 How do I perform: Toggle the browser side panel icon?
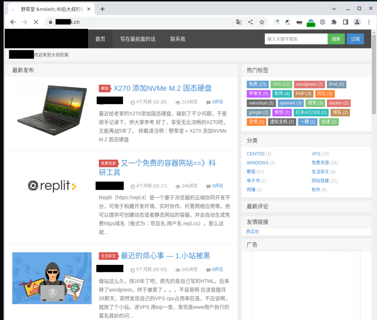(345, 22)
